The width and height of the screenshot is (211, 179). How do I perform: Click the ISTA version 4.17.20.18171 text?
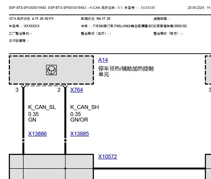43,19
